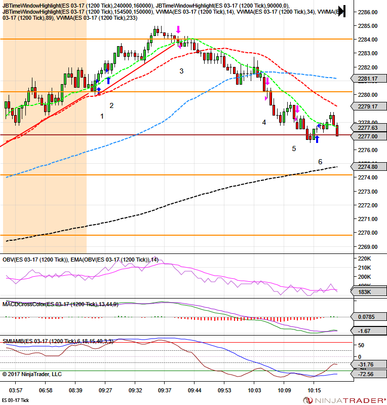Click the -31.76 SMI value marker
Viewport: 387px width, 405px height.
(x=369, y=364)
